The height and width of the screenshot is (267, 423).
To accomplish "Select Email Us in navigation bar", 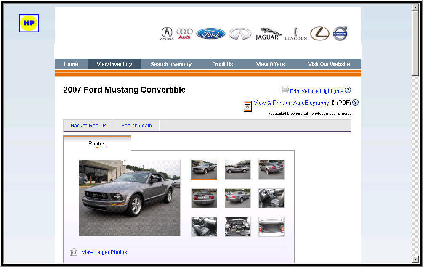I will pos(222,64).
